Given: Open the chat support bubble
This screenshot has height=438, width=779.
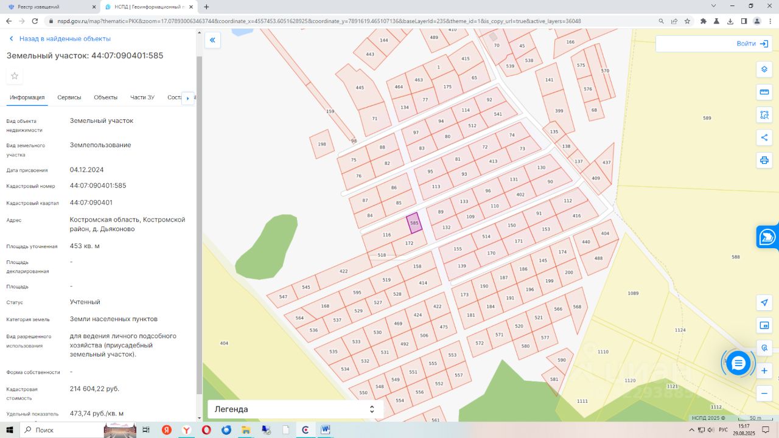Looking at the screenshot, I should pyautogui.click(x=738, y=364).
